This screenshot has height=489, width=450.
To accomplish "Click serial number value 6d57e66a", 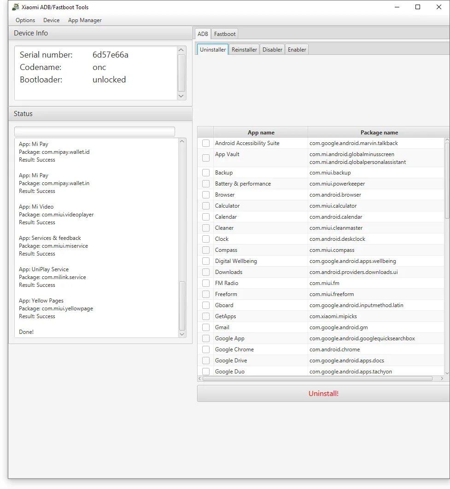I will (111, 55).
